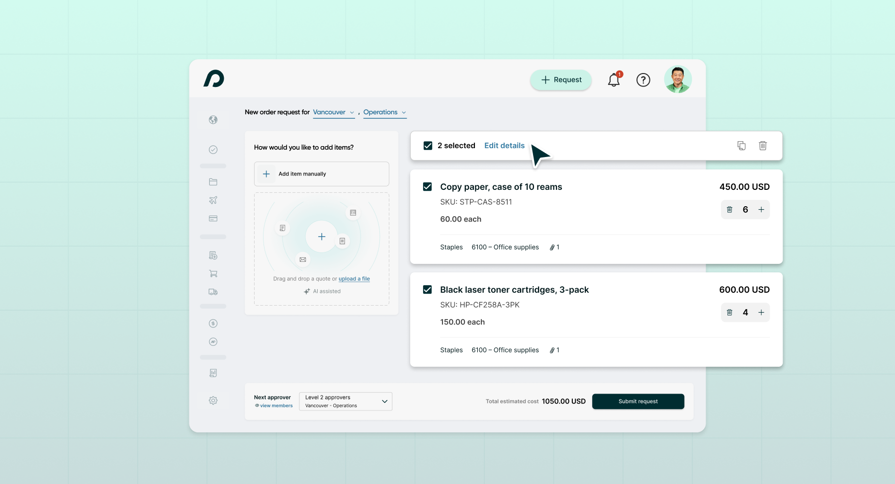Click 'Black laser toner cartridges, 3-pack' title
The width and height of the screenshot is (895, 484).
click(514, 290)
